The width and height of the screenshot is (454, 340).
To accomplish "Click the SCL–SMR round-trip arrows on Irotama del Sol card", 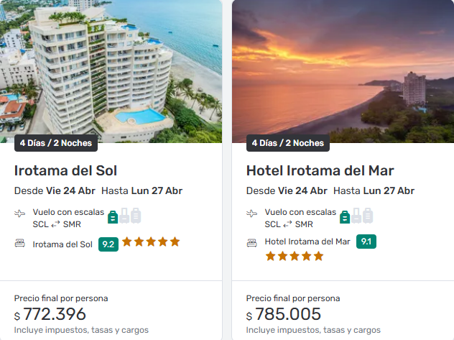I will coord(56,224).
